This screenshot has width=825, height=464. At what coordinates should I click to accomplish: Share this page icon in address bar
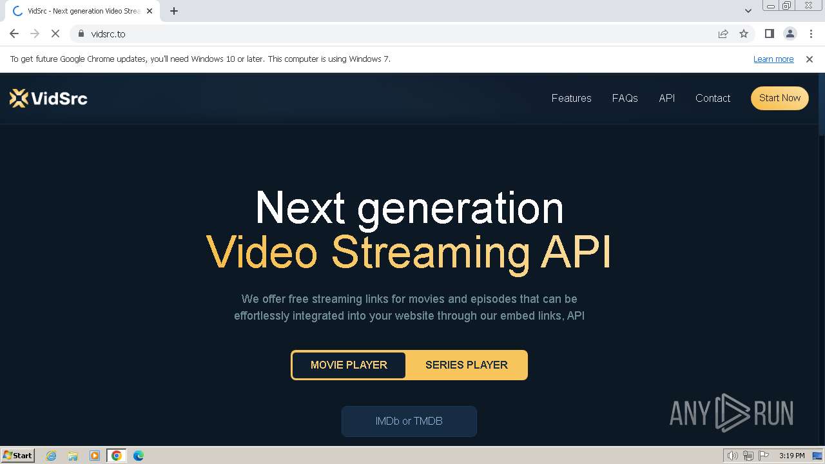click(x=723, y=34)
